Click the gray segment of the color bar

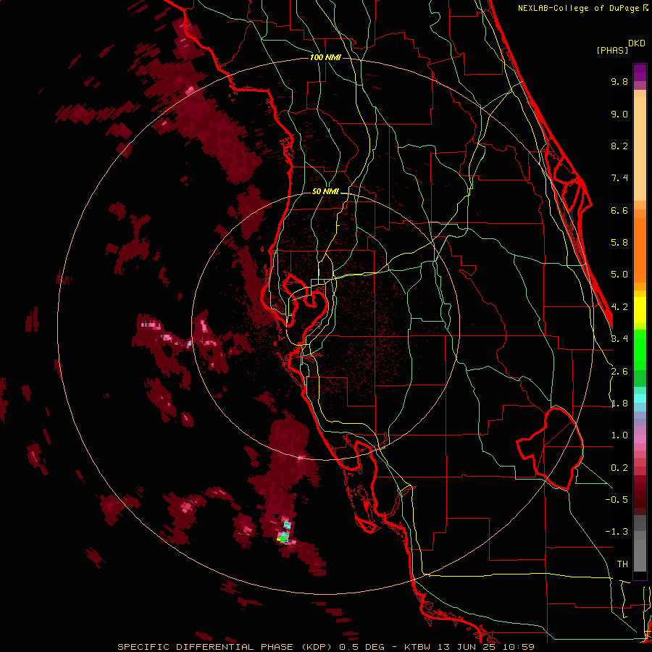(640, 545)
